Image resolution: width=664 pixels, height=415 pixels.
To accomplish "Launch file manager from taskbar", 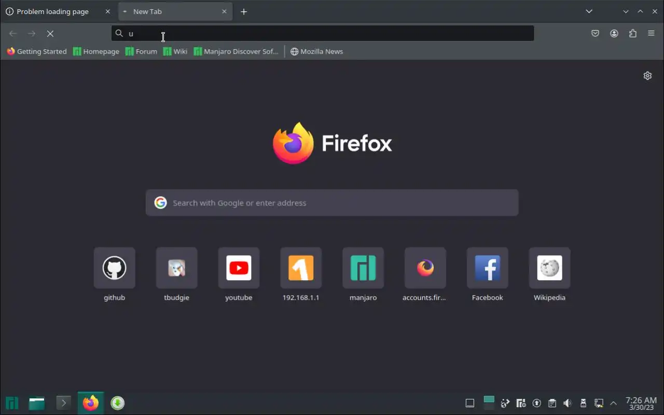I will (x=37, y=403).
